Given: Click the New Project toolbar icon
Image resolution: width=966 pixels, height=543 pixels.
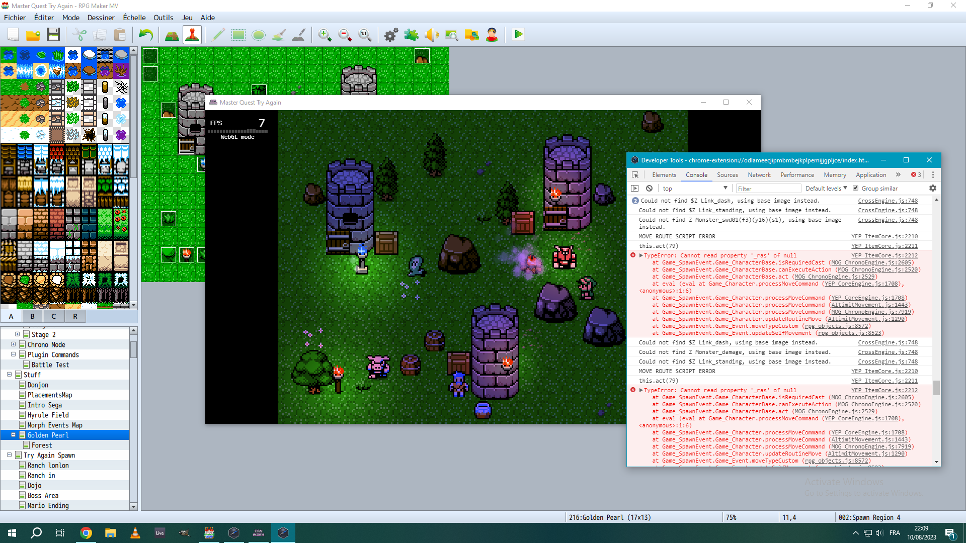Looking at the screenshot, I should pos(13,35).
